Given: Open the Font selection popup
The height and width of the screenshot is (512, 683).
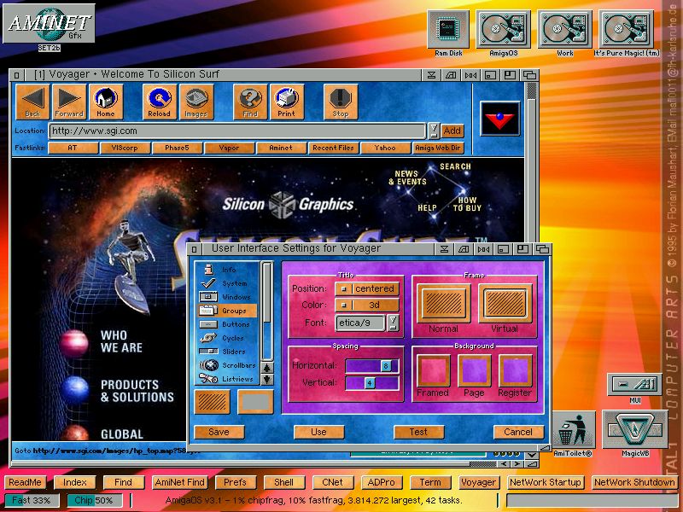Looking at the screenshot, I should [x=393, y=323].
